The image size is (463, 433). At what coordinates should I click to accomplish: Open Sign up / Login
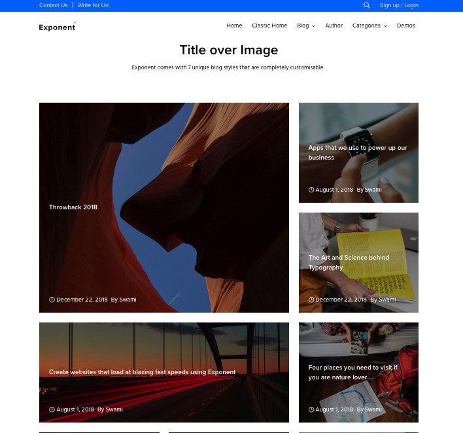(x=399, y=5)
